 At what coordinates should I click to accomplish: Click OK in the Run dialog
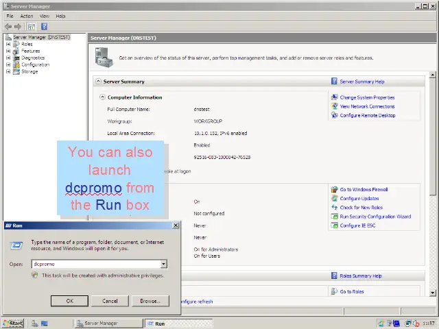[x=69, y=301]
